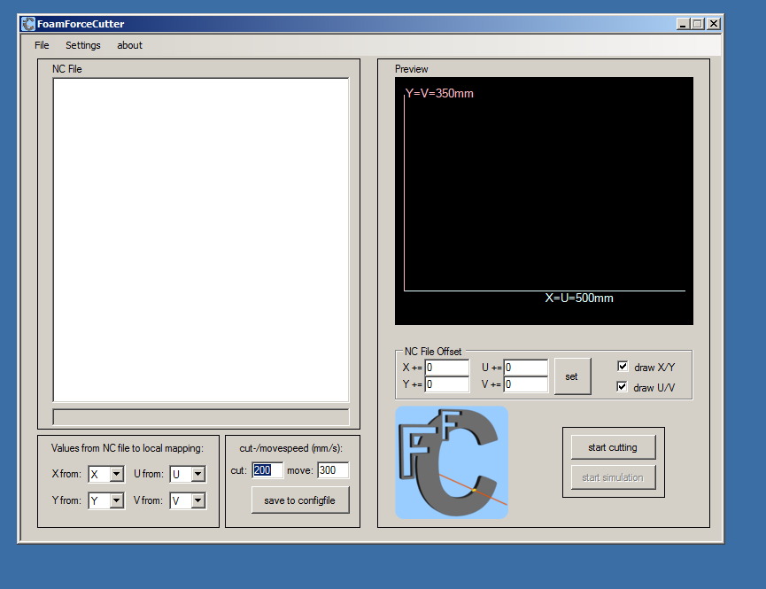Click save to configfile button
Viewport: 766px width, 589px height.
tap(300, 500)
